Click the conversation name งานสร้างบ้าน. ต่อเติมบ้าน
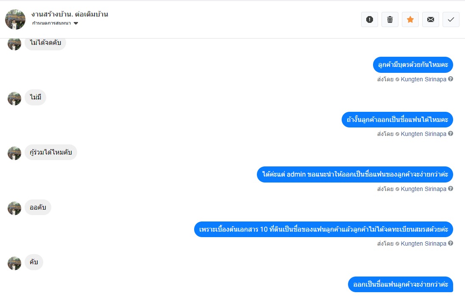Viewport: 465px width, 296px height. 70,14
